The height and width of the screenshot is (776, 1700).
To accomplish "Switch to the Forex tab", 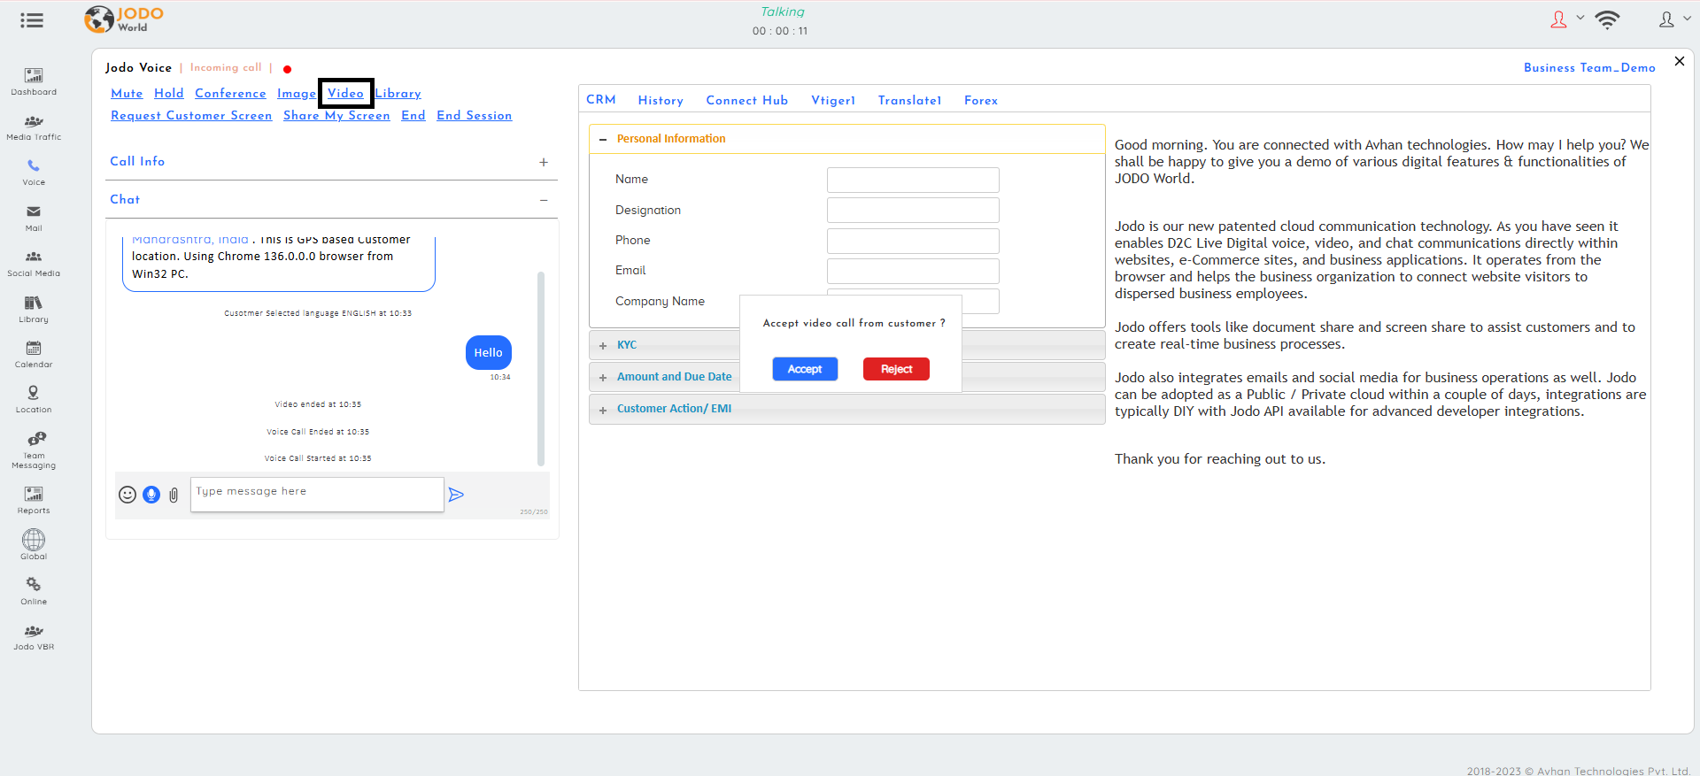I will coord(981,101).
